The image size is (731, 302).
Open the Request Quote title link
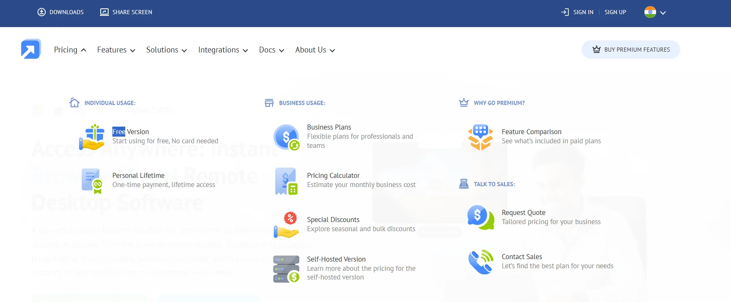(x=523, y=212)
